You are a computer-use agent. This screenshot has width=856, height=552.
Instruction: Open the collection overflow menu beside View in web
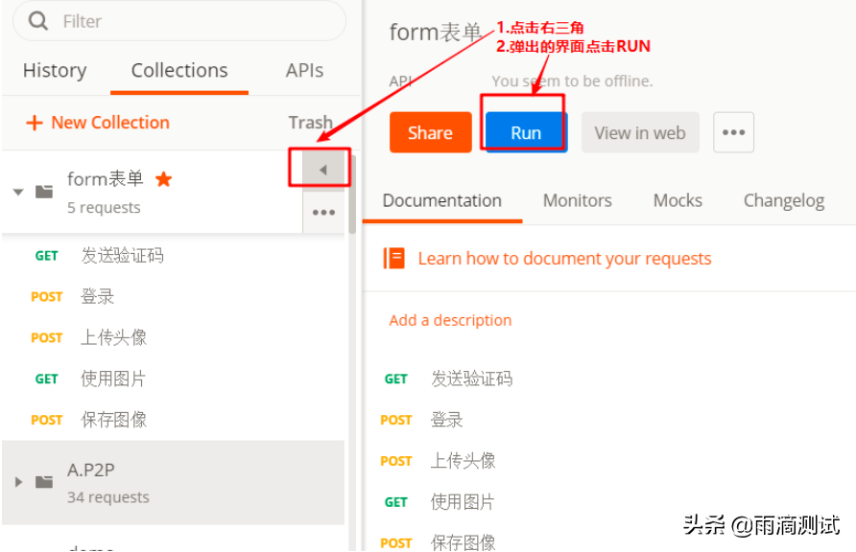tap(733, 132)
